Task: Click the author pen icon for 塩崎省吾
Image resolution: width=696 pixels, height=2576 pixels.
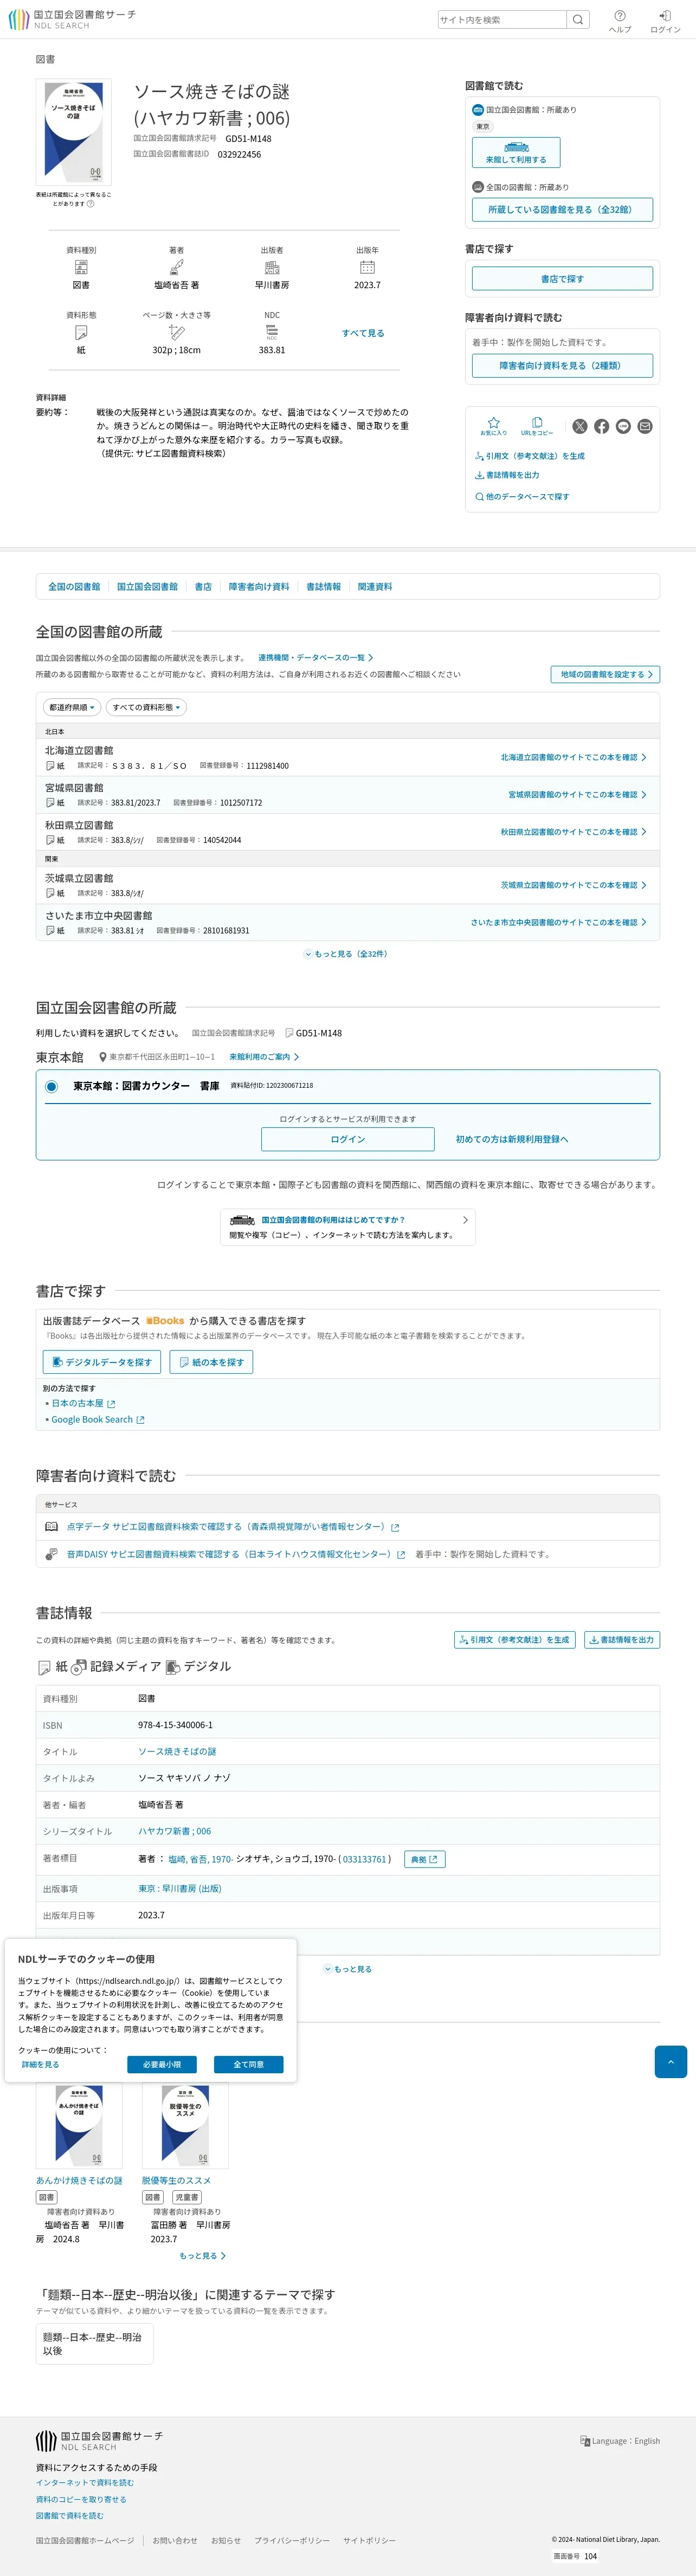Action: pyautogui.click(x=176, y=267)
